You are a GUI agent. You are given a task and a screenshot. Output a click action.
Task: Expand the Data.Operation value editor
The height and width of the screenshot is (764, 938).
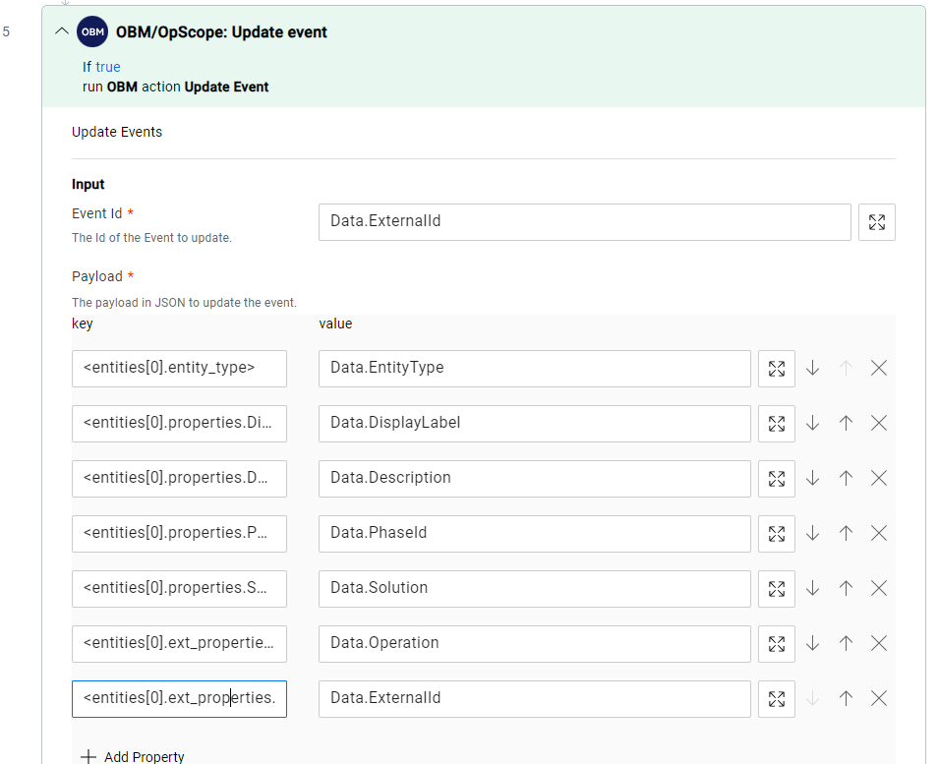pyautogui.click(x=776, y=643)
